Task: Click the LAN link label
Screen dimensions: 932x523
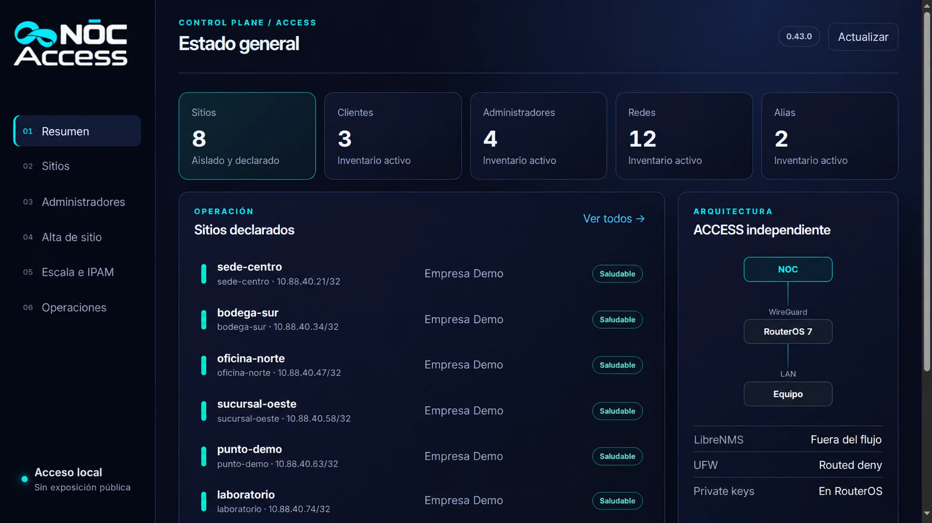Action: point(788,374)
